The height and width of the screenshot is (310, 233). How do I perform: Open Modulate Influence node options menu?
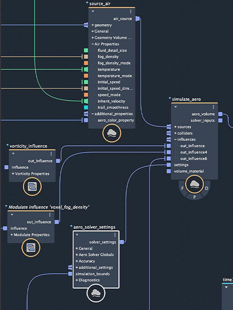point(50,215)
